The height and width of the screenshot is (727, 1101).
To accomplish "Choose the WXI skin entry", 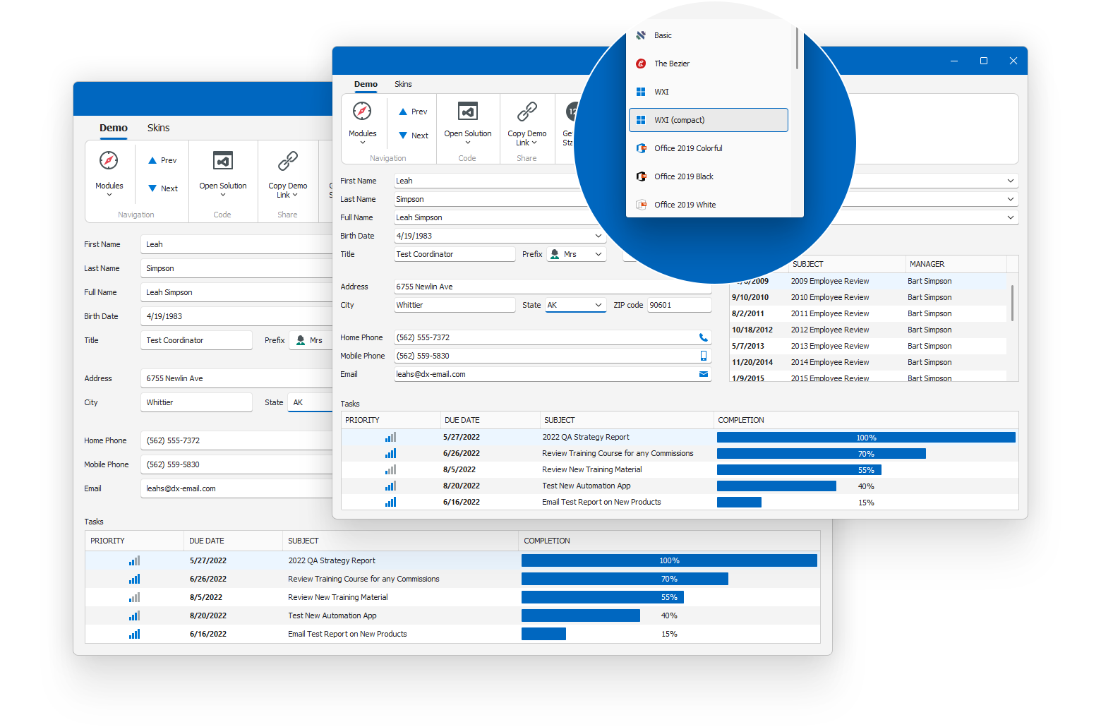I will pyautogui.click(x=709, y=92).
